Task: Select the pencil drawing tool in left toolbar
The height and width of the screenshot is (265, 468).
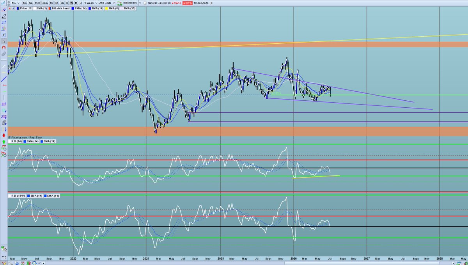Action: tap(4, 16)
